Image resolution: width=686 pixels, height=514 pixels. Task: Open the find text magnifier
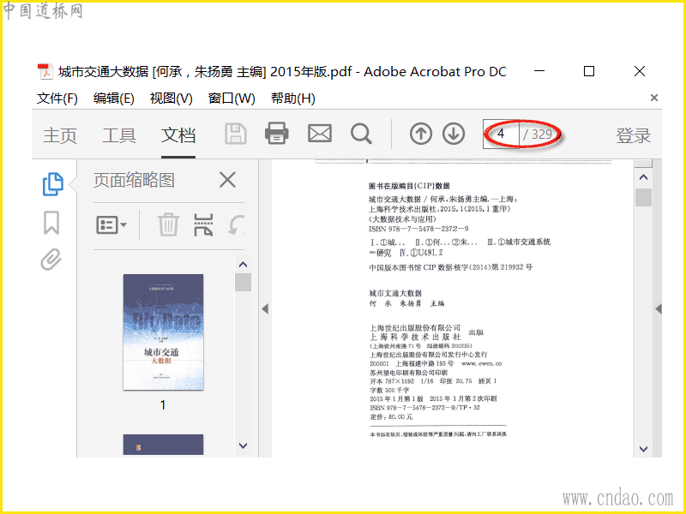pyautogui.click(x=361, y=134)
